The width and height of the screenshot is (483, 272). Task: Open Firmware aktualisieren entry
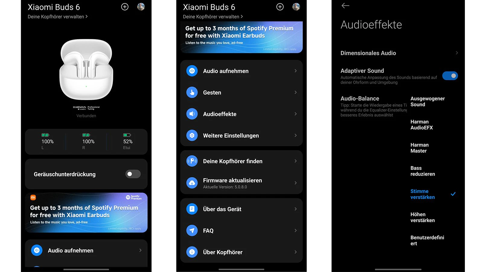241,183
